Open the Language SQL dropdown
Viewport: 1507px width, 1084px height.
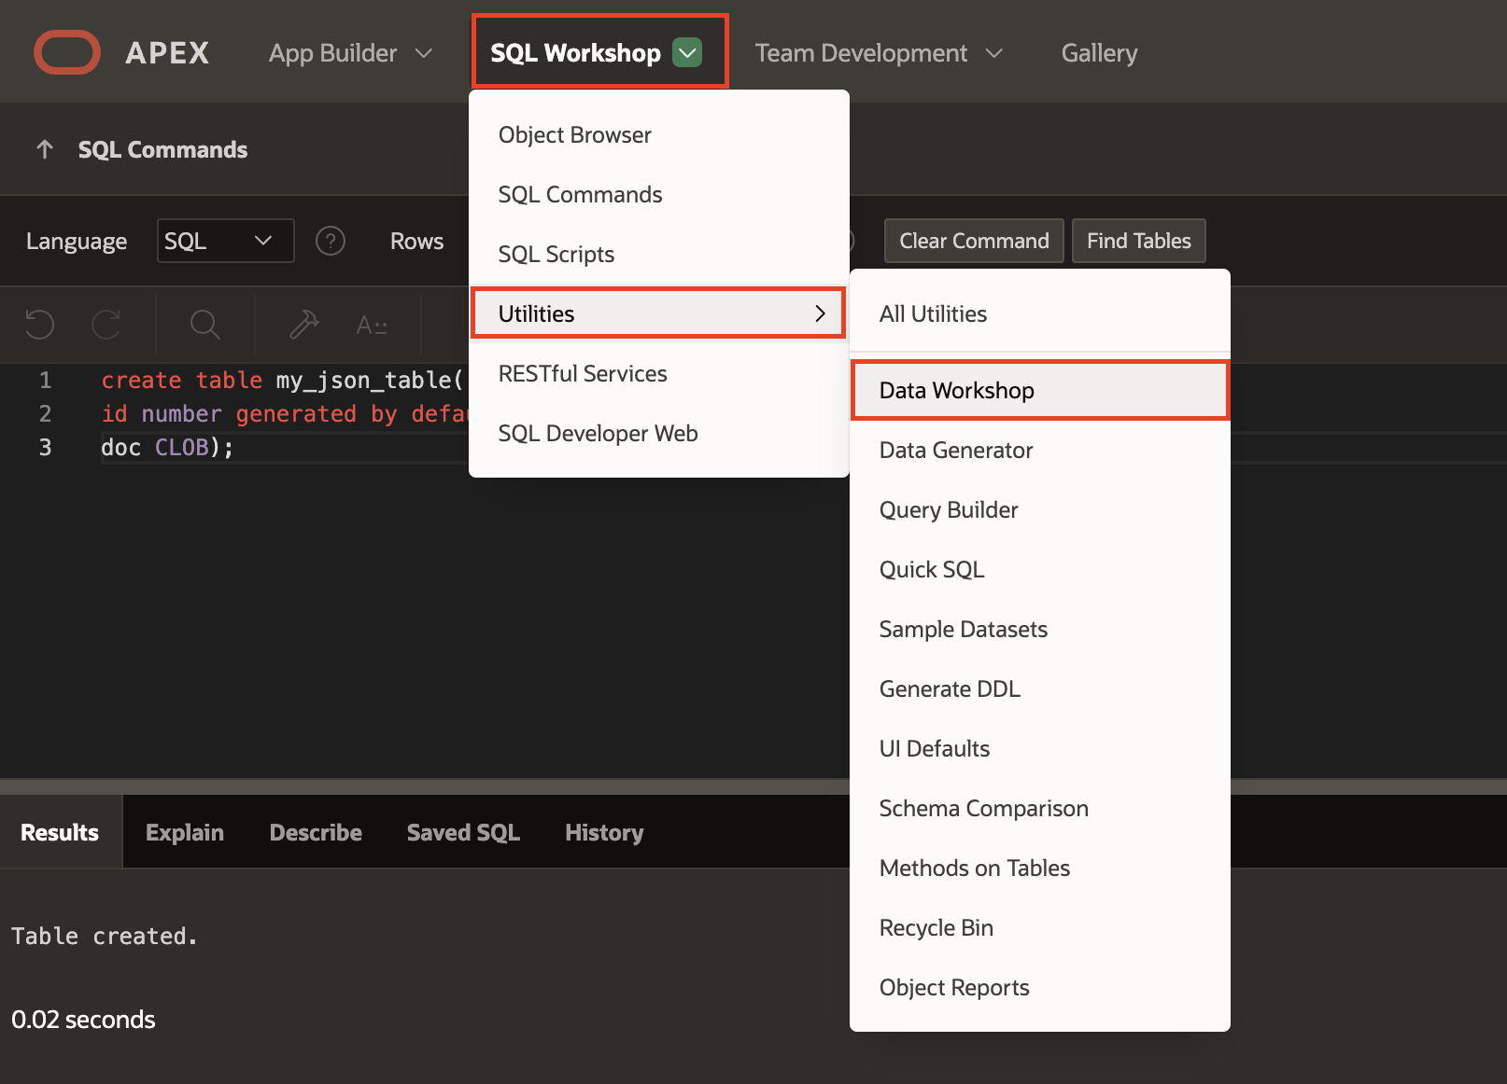[x=225, y=241]
